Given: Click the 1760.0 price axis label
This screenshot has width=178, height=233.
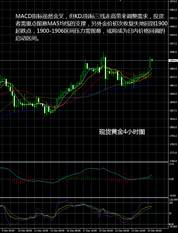Looking at the screenshot, I should point(173,161).
